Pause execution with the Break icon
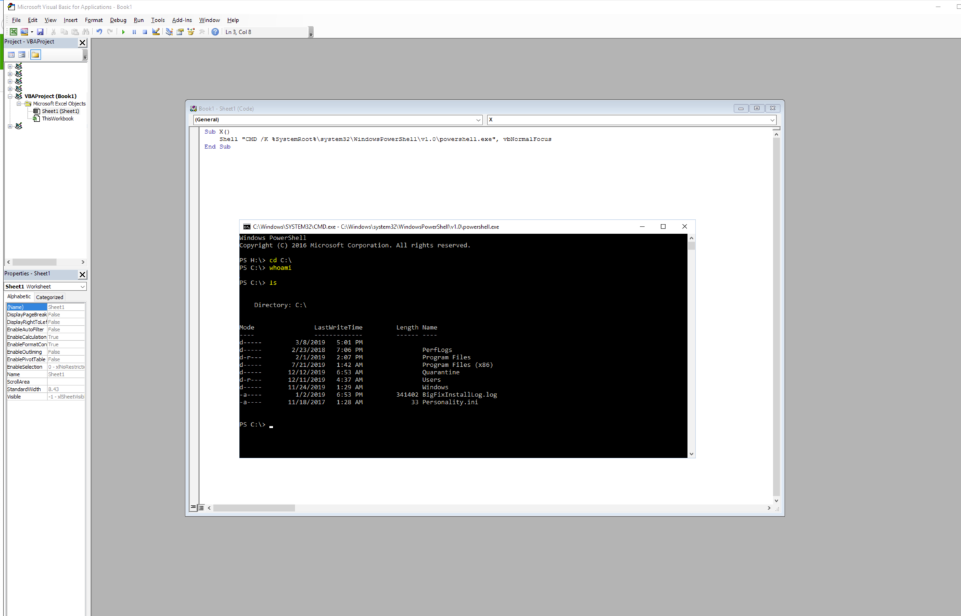 [x=134, y=32]
